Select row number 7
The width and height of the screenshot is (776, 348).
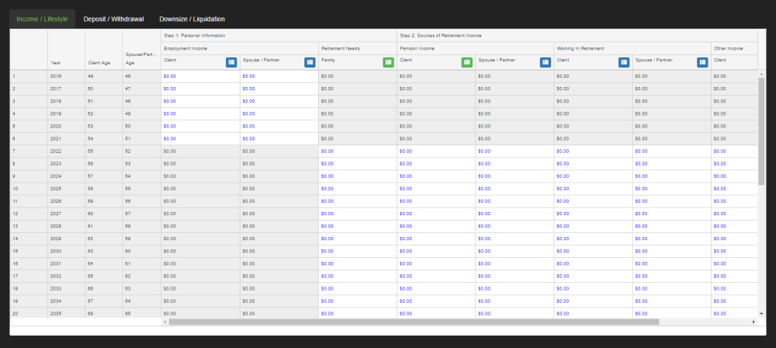(29, 151)
